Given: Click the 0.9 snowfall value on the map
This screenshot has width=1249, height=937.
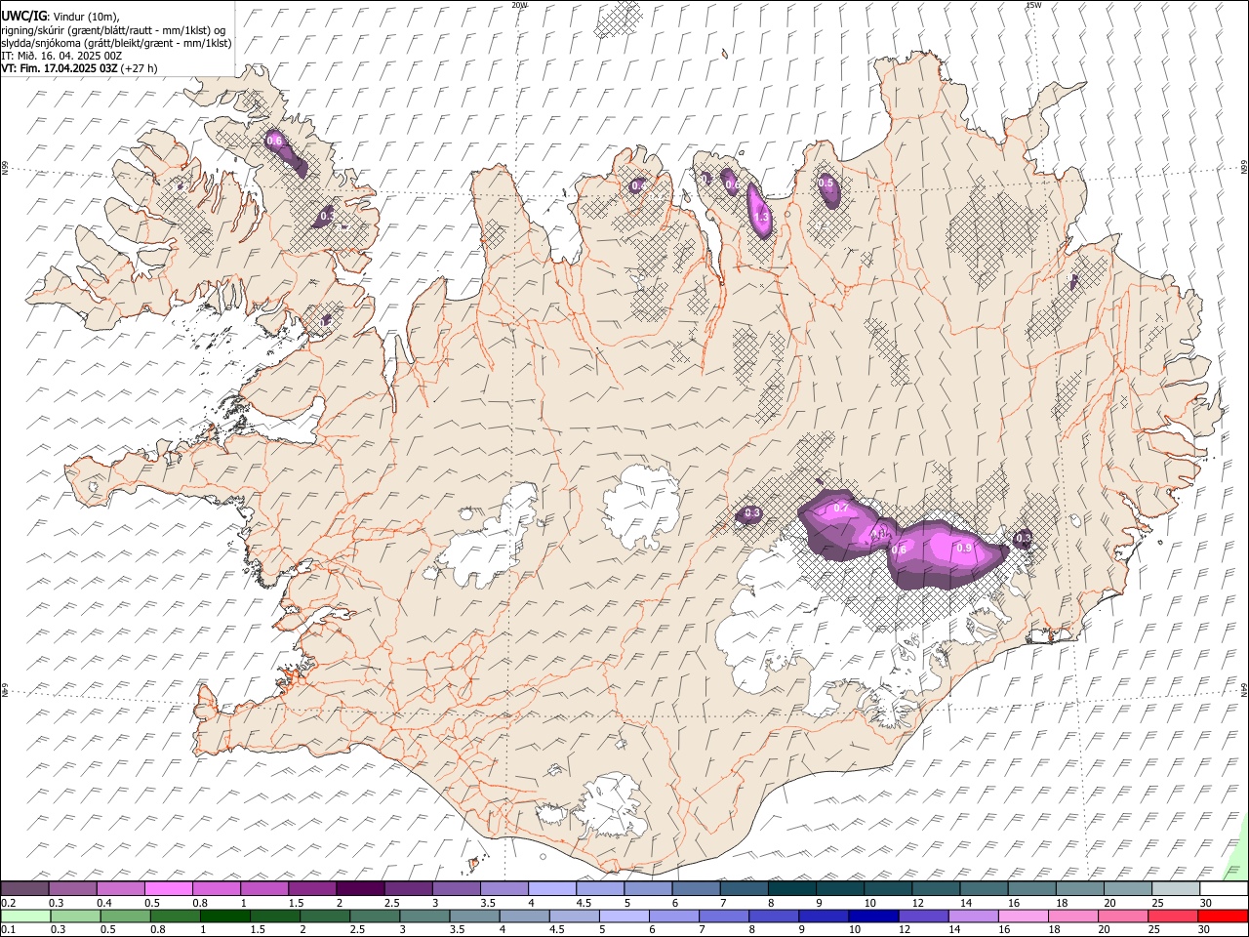Looking at the screenshot, I should pos(964,548).
